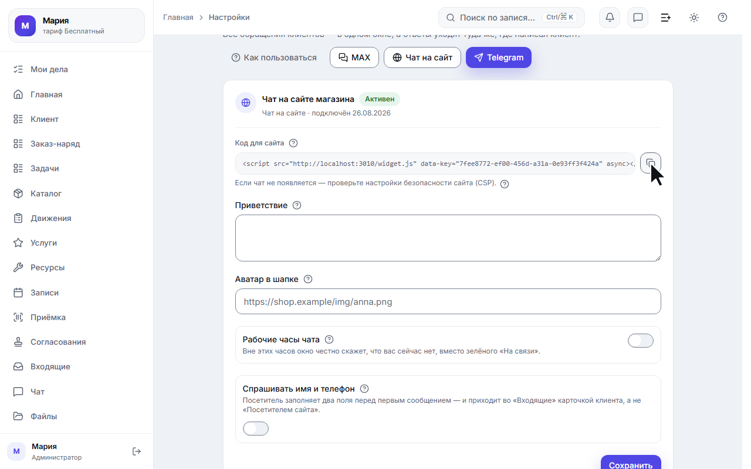Click the Записи calendar icon

pyautogui.click(x=18, y=293)
